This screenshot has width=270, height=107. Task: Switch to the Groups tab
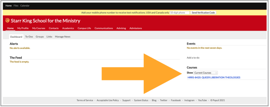pyautogui.click(x=40, y=37)
